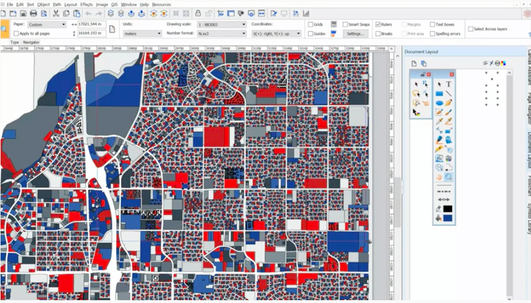The image size is (531, 303).
Task: Select the Text tool in toolbox
Action: tap(449, 84)
